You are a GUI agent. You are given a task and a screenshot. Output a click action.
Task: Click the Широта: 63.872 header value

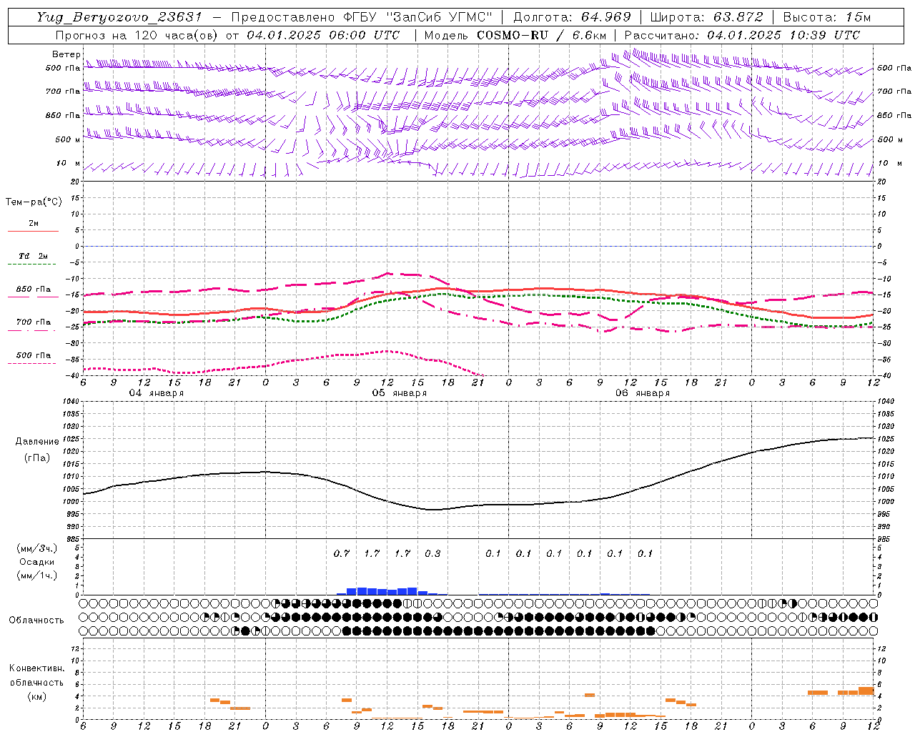(x=707, y=17)
